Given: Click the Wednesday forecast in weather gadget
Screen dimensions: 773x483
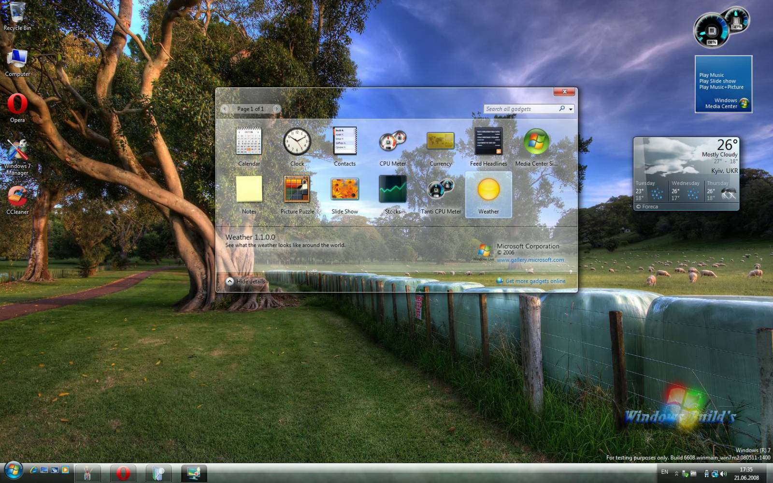Looking at the screenshot, I should click(x=687, y=191).
